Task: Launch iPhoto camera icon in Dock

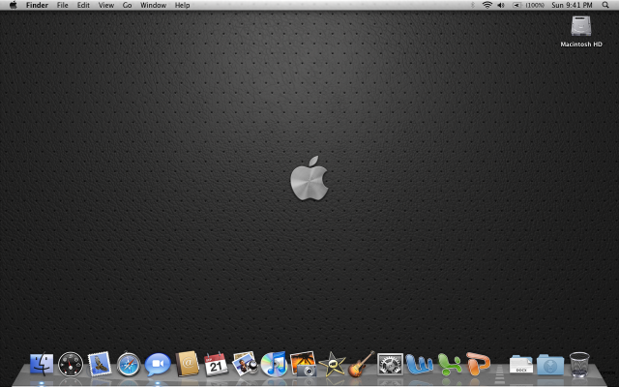Action: [x=303, y=364]
